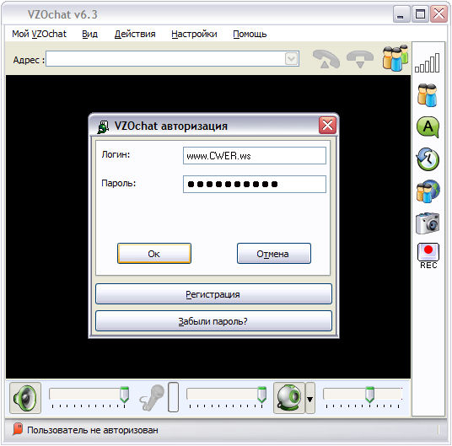Expand the webcam dropdown arrow
Screen dimensions: 452x446
click(309, 399)
